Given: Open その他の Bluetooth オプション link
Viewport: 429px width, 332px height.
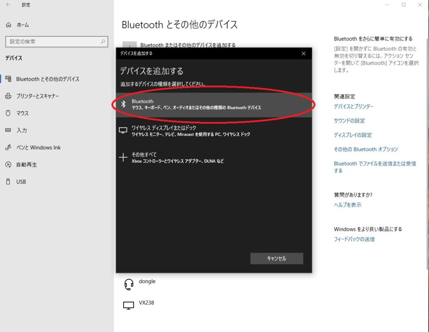Looking at the screenshot, I should point(366,149).
